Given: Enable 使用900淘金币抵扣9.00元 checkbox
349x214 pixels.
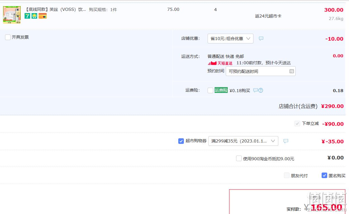Looking at the screenshot, I should point(239,158).
